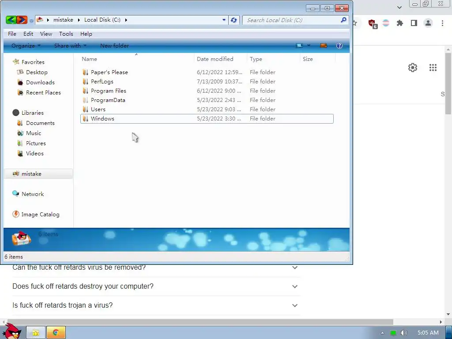The height and width of the screenshot is (339, 452).
Task: Open the Share with dropdown
Action: tap(70, 45)
